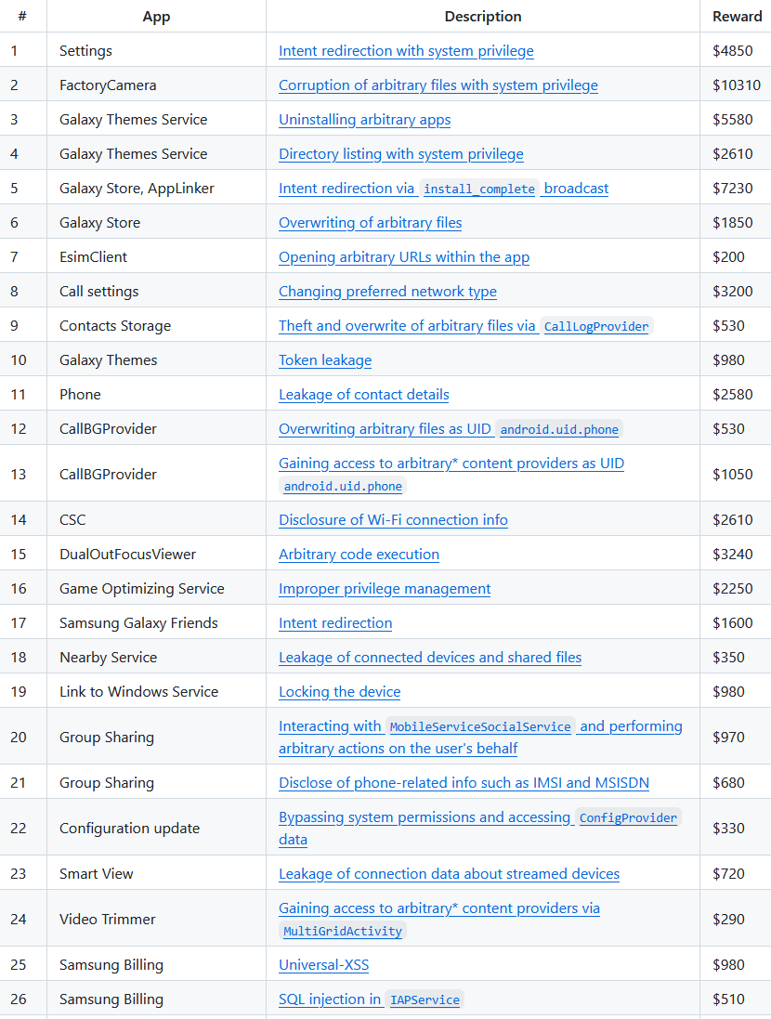Open 'Directory listing with system privilege' link
The width and height of the screenshot is (771, 1019).
(401, 154)
